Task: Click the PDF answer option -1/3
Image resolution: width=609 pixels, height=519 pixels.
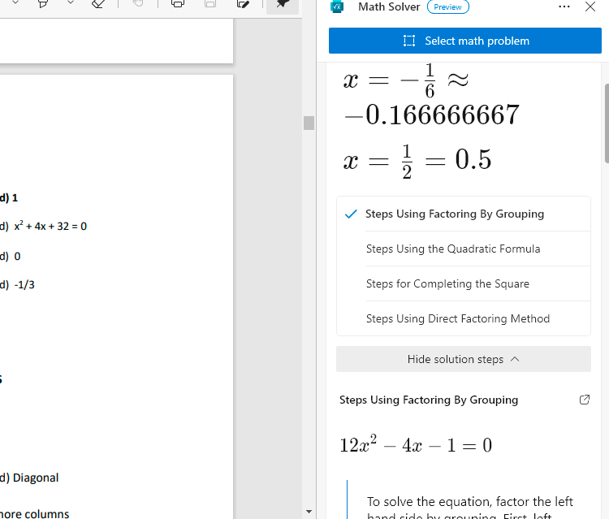Action: 24,285
